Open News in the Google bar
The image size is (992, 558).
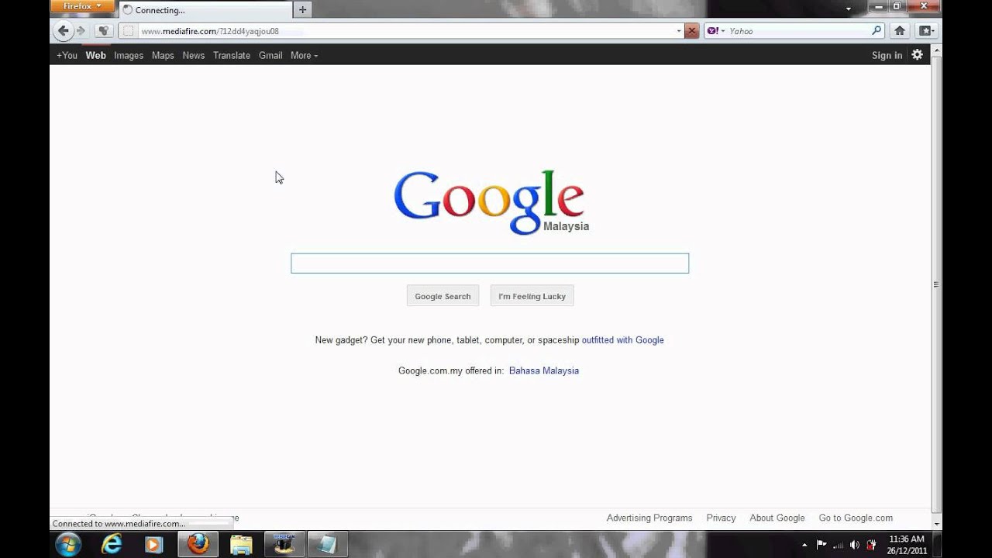(194, 55)
